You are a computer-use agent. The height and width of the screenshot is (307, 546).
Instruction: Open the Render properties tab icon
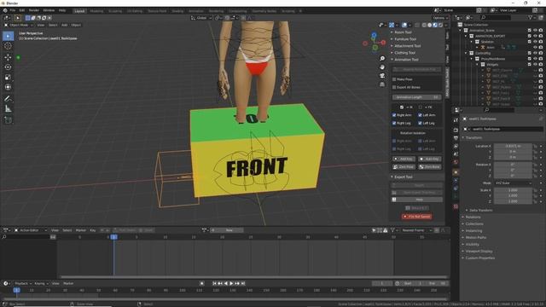(456, 130)
